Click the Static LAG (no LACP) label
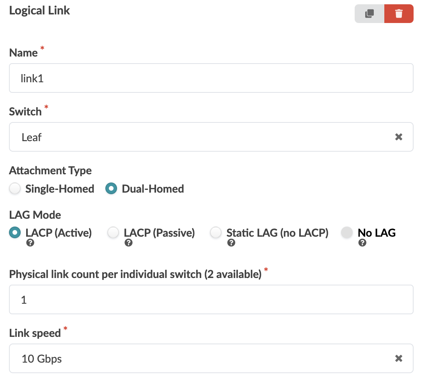 tap(277, 233)
